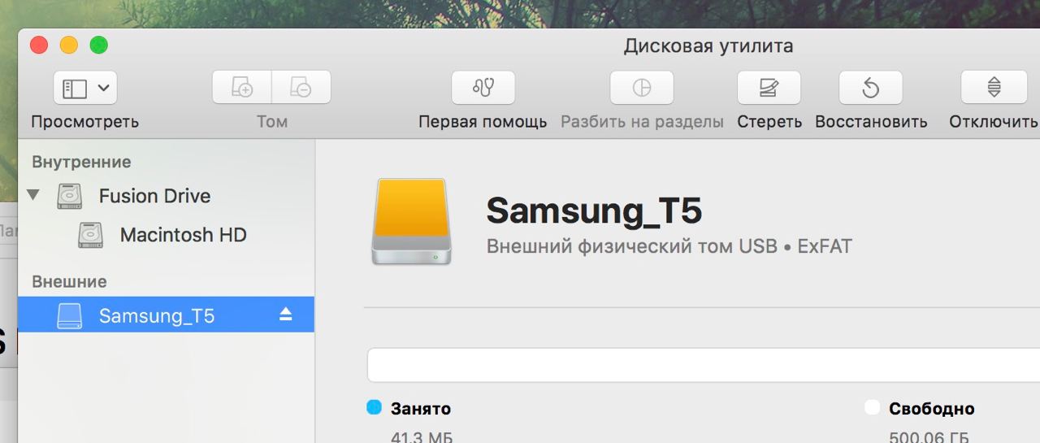The image size is (1040, 443).
Task: Click the Том toolbar label
Action: 272,122
